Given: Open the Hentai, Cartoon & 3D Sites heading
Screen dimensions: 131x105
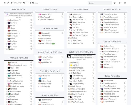Looking at the screenshot, I should (x=50, y=52).
